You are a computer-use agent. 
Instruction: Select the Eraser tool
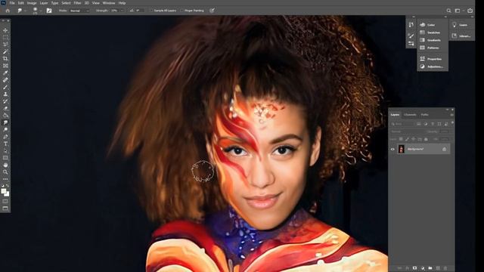point(5,108)
